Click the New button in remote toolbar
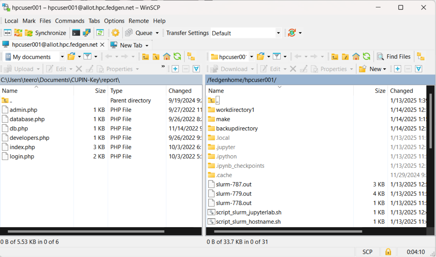The width and height of the screenshot is (436, 257). pos(373,69)
